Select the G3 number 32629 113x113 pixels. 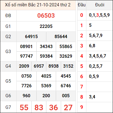pos(66,56)
